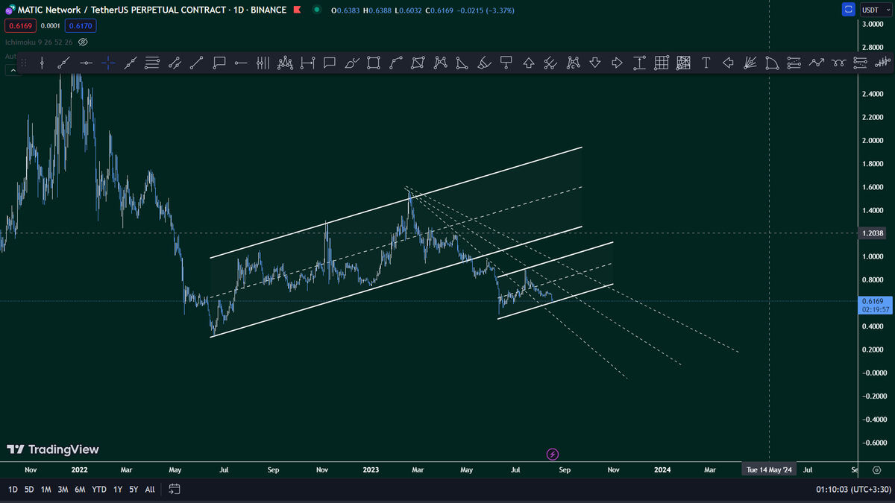Pick the arrow down marker tool

pyautogui.click(x=594, y=63)
